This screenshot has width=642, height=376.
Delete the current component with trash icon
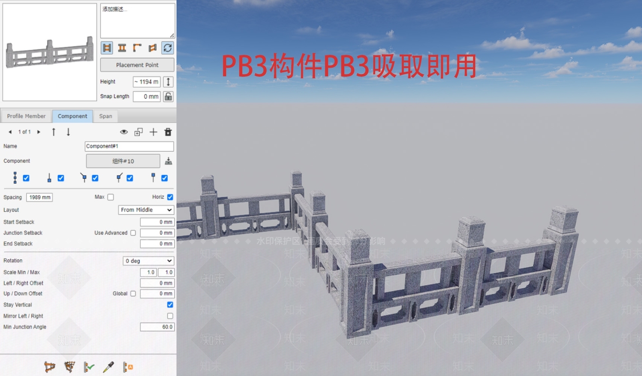[x=168, y=132]
